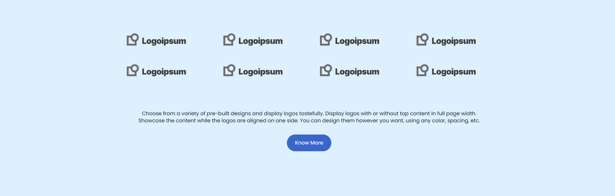Viewport: 615px width, 196px height.
Task: Click the third Logoipsum logo in the bottom row
Action: tap(349, 71)
